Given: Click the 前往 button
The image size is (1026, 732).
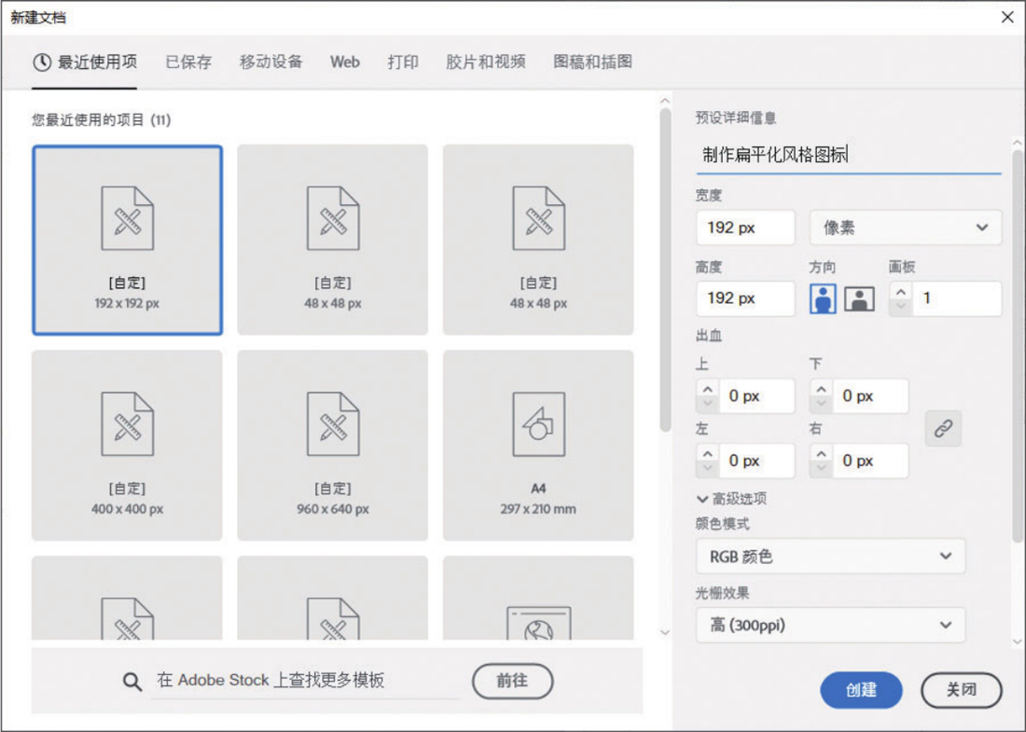Looking at the screenshot, I should (x=512, y=681).
